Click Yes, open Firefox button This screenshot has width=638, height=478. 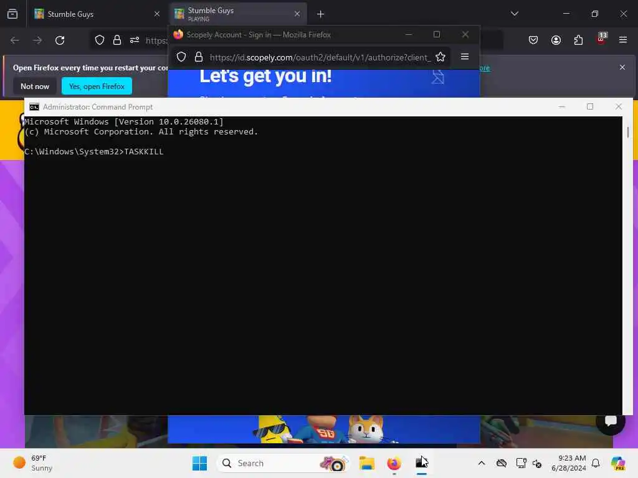coord(97,87)
